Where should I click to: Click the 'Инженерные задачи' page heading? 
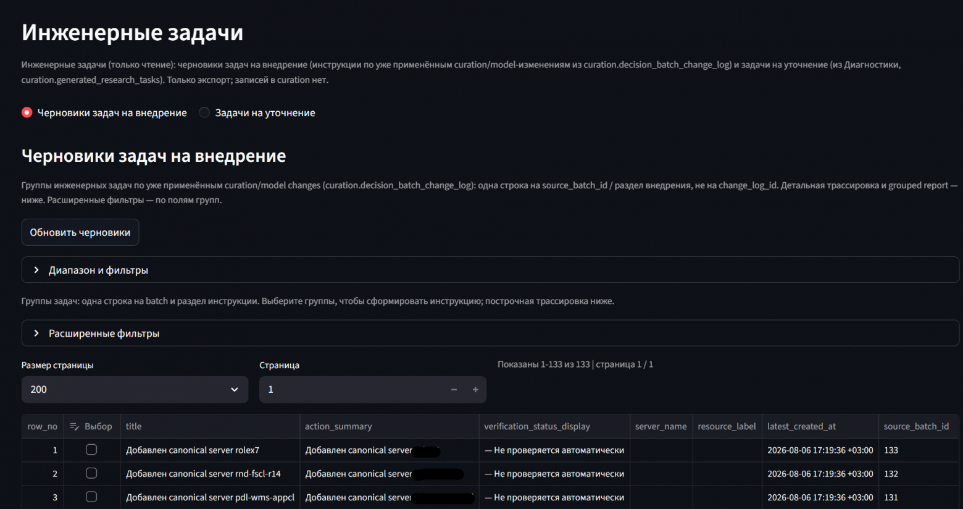[x=133, y=32]
